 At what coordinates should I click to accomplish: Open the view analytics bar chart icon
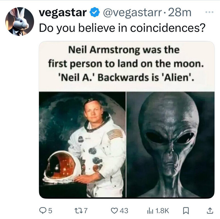pyautogui.click(x=151, y=210)
